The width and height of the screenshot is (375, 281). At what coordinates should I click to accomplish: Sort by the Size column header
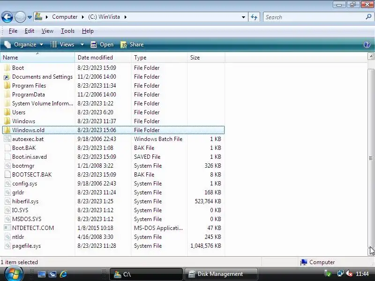pos(206,58)
